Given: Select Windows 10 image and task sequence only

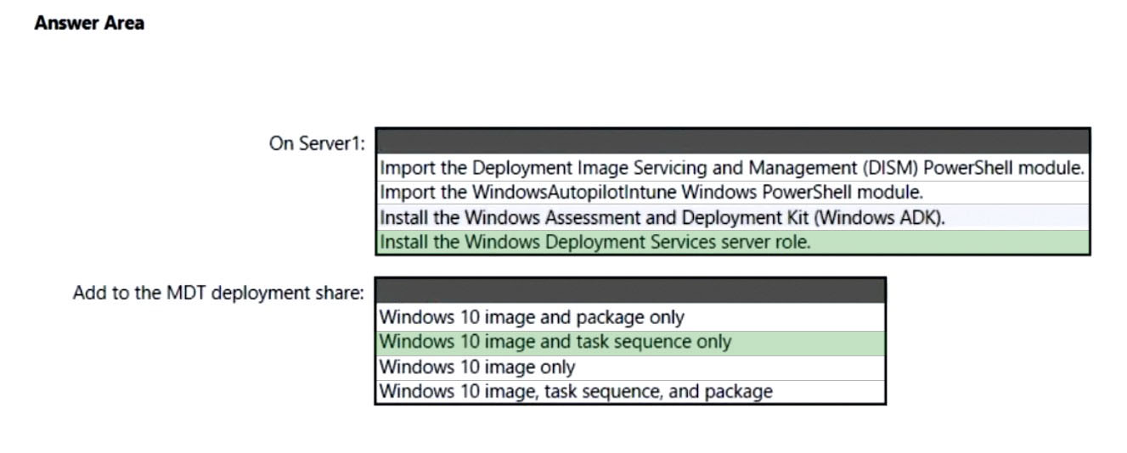Looking at the screenshot, I should (x=630, y=342).
